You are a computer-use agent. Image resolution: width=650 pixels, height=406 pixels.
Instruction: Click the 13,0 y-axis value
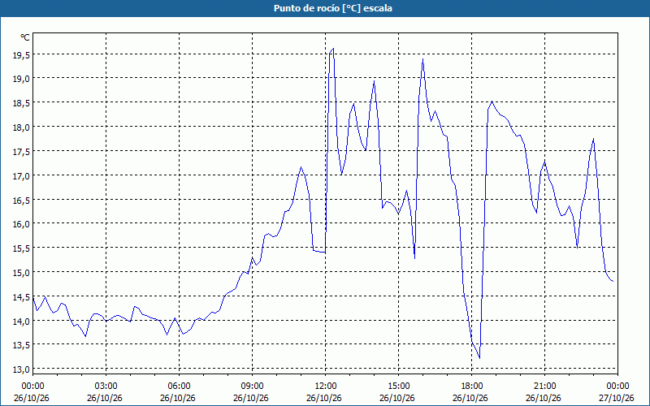[21, 369]
